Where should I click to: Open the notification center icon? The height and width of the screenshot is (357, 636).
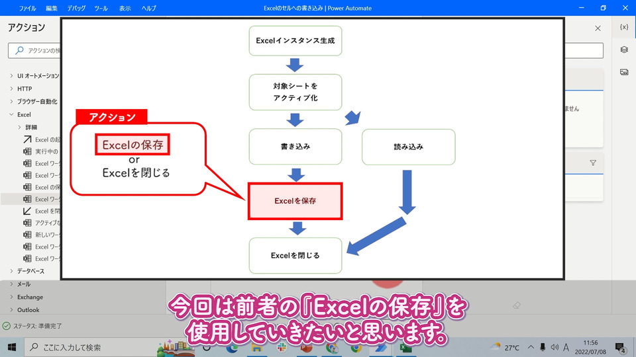coord(620,347)
